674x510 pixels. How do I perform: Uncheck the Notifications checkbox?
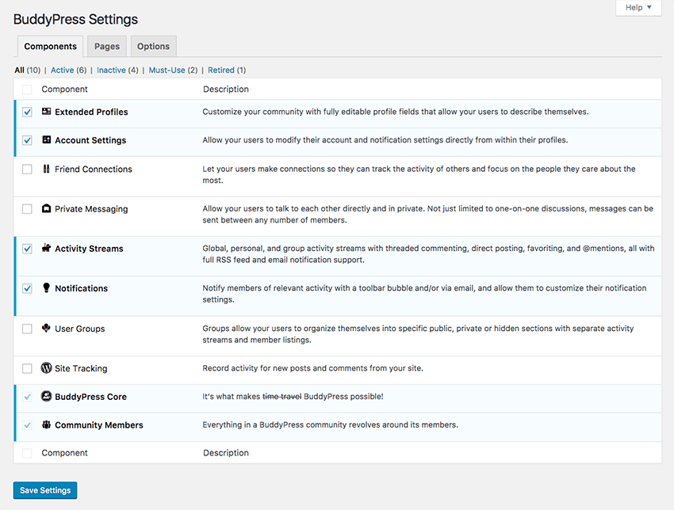(x=27, y=288)
